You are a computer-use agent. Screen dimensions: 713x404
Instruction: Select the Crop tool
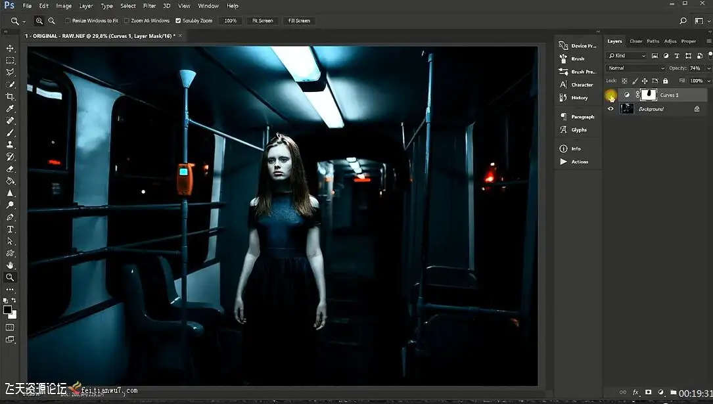[10, 97]
